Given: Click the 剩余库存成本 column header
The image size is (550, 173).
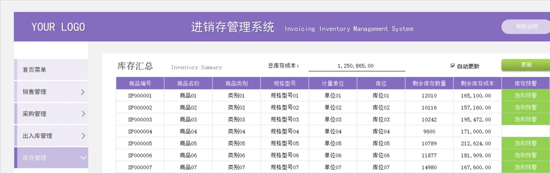Looking at the screenshot, I should pos(478,84).
